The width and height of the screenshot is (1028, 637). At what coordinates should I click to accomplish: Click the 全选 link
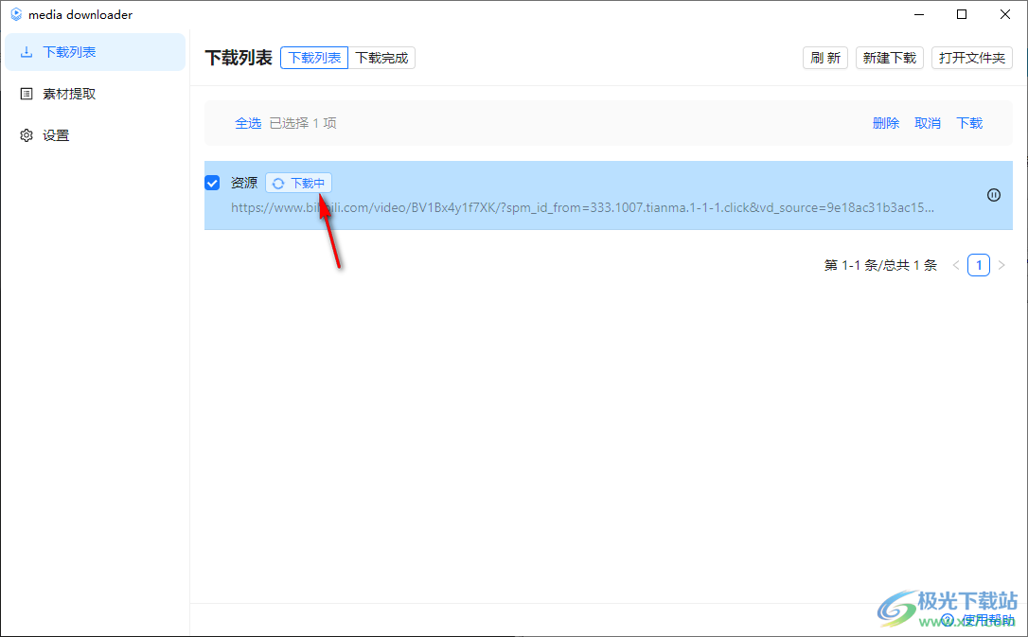(x=248, y=123)
